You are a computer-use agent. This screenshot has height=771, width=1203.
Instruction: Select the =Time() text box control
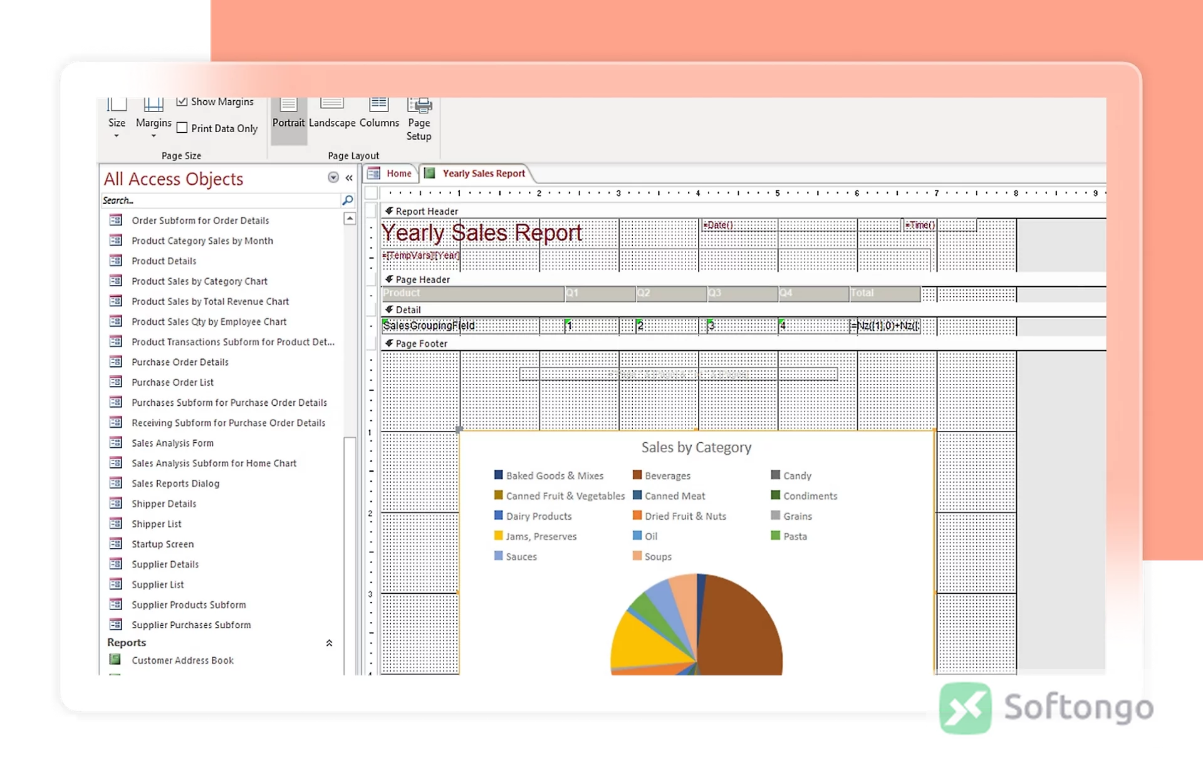click(x=940, y=225)
